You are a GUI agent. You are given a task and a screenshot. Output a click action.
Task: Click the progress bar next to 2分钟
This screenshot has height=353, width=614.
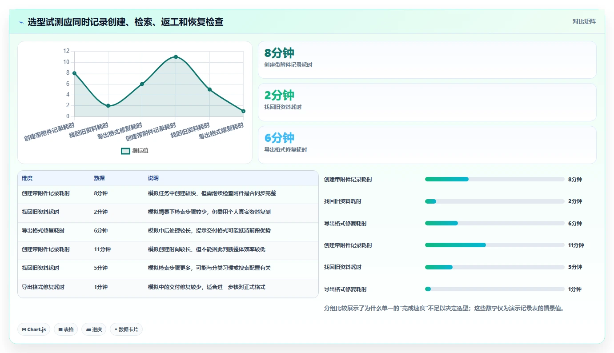click(x=494, y=201)
